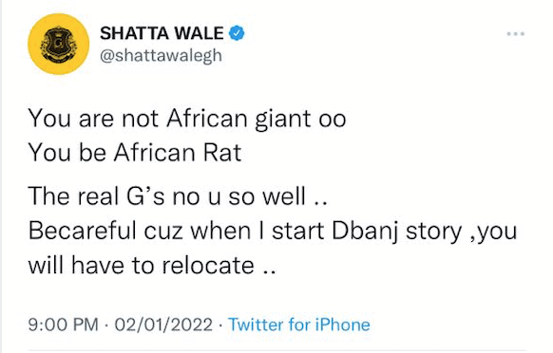Image resolution: width=553 pixels, height=353 pixels.
Task: Click the @shattawalegh handle
Action: pyautogui.click(x=162, y=56)
